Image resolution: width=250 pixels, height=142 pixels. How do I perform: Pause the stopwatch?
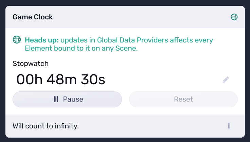pyautogui.click(x=67, y=99)
